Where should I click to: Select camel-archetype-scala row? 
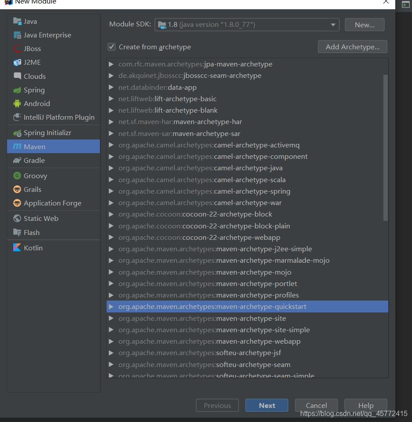click(247, 180)
